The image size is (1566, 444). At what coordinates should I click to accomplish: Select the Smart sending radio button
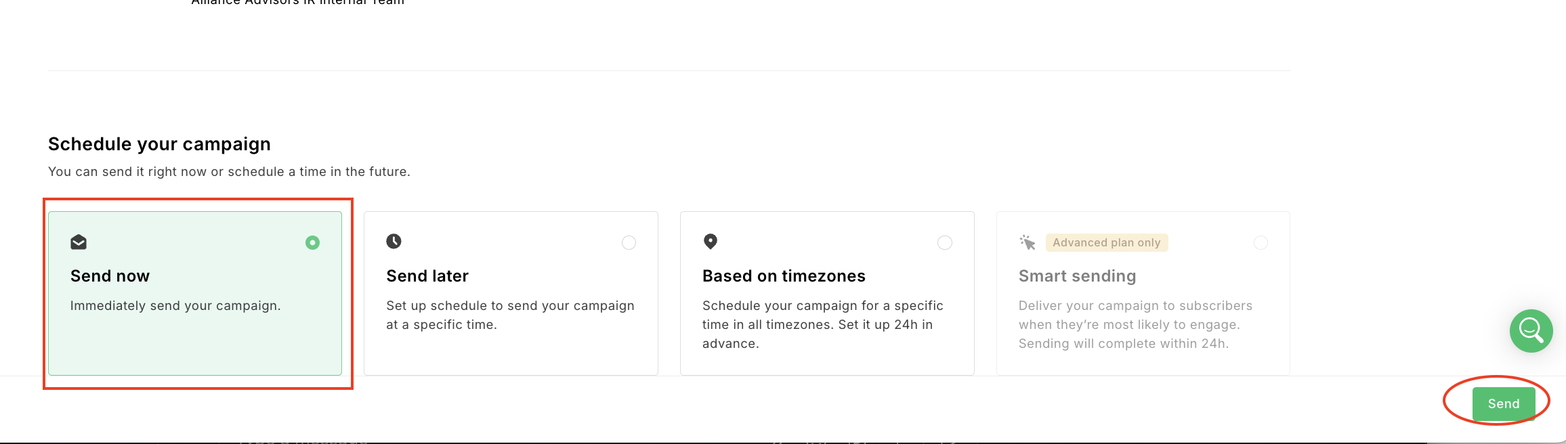point(1261,242)
